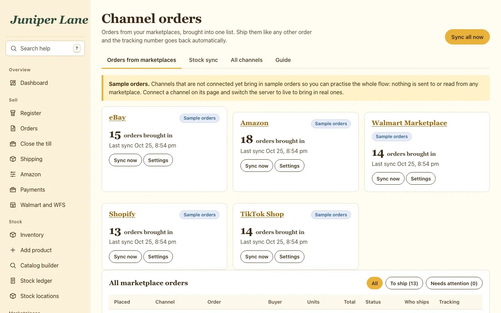Click the Stock ledger icon
501x313 pixels.
point(13,281)
